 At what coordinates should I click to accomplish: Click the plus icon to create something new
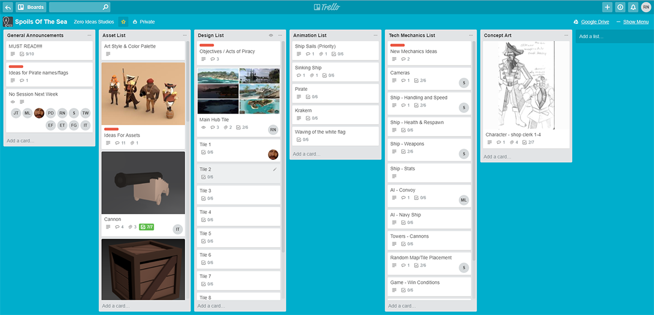607,7
